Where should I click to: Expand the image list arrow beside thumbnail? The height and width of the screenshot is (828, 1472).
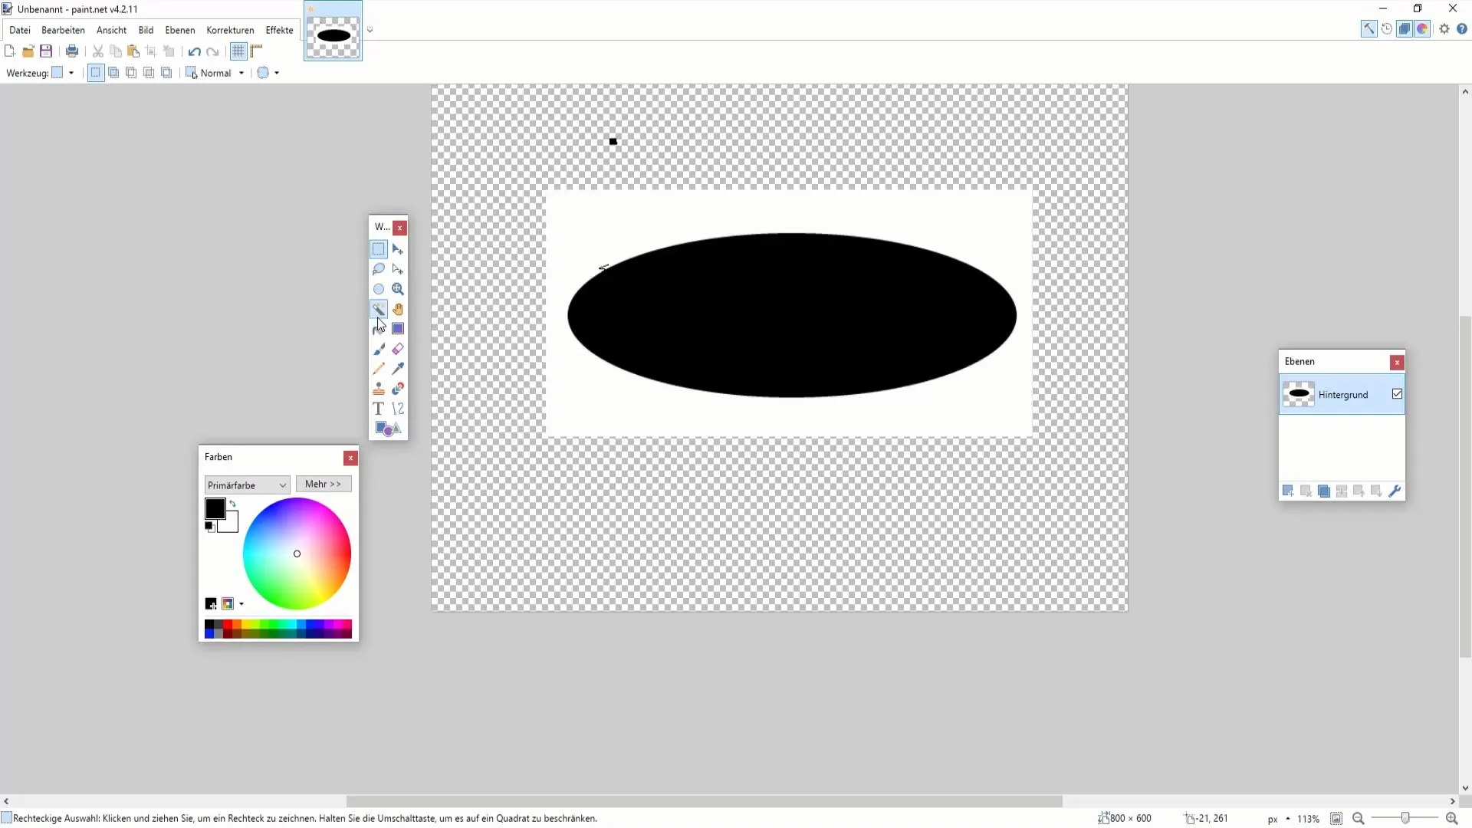click(x=370, y=31)
